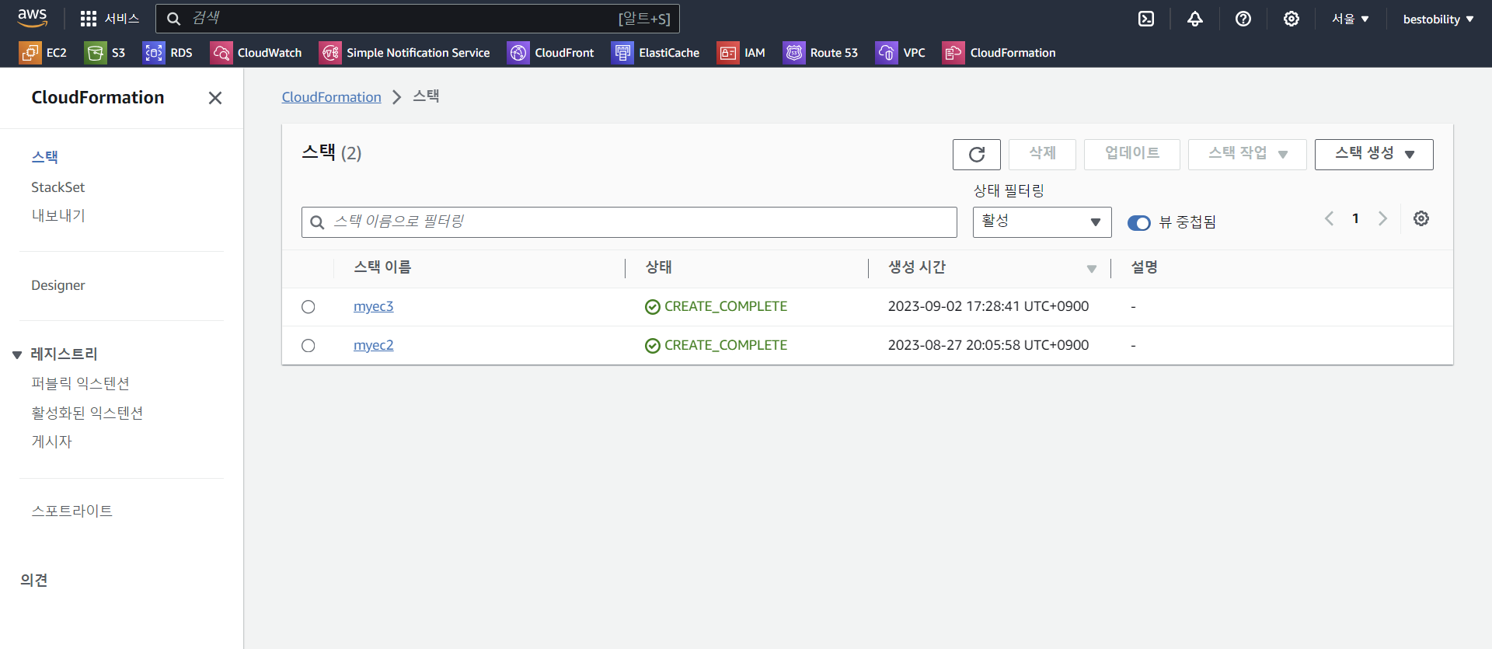Open 게시자 in the sidebar
The height and width of the screenshot is (649, 1492).
(x=51, y=442)
